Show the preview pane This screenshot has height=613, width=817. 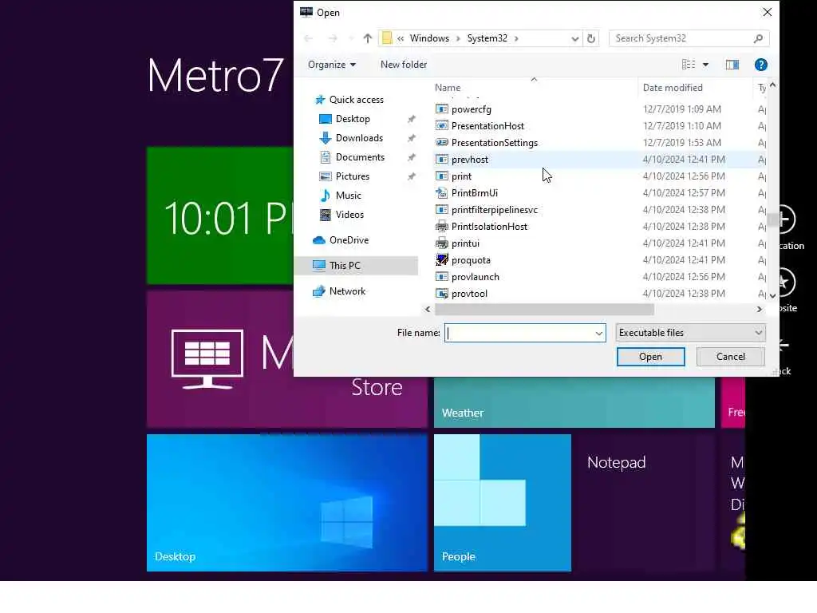[x=732, y=65]
